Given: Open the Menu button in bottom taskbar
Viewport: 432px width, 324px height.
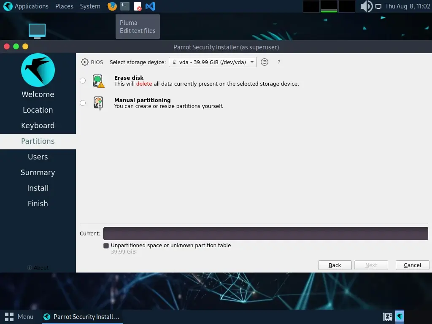Looking at the screenshot, I should click(19, 316).
